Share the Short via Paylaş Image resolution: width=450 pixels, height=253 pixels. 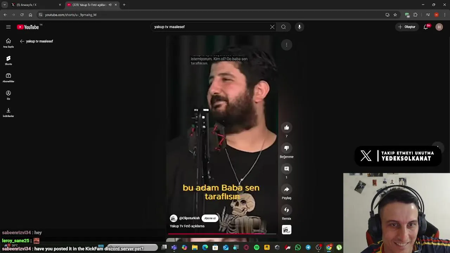287,189
